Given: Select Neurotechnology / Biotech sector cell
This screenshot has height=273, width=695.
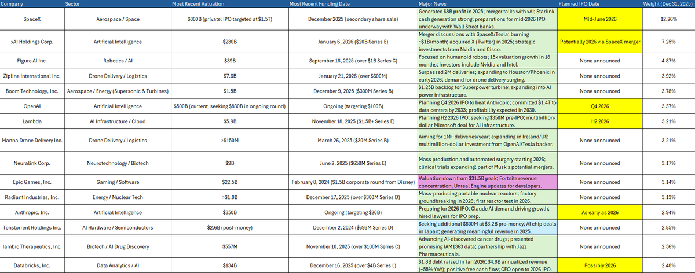Looking at the screenshot, I should [119, 163].
